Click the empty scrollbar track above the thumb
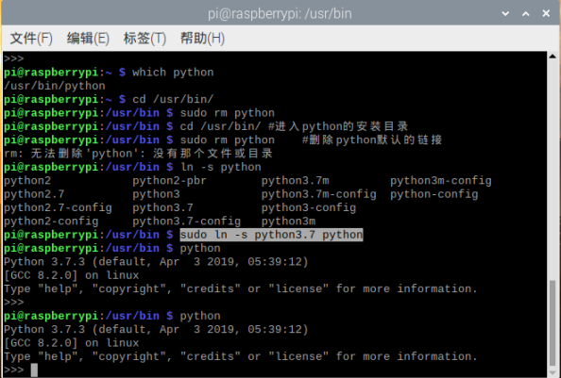 [552, 170]
